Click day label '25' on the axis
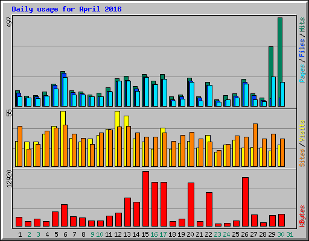 235,234
